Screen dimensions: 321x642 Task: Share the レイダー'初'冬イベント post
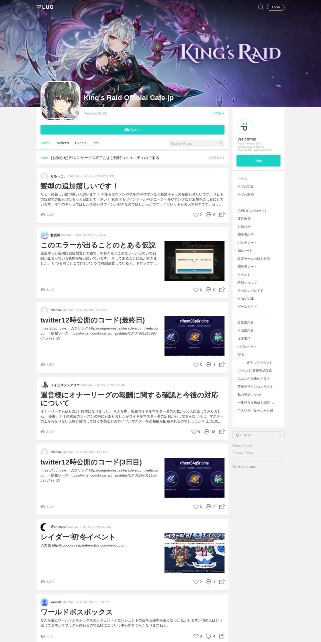click(222, 582)
